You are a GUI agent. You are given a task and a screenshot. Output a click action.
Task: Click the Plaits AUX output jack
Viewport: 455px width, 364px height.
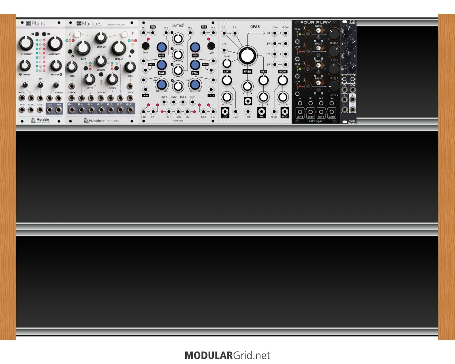click(x=59, y=110)
